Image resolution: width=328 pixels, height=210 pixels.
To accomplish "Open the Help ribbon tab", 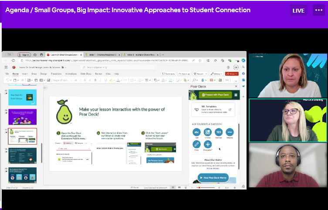I will point(116,74).
